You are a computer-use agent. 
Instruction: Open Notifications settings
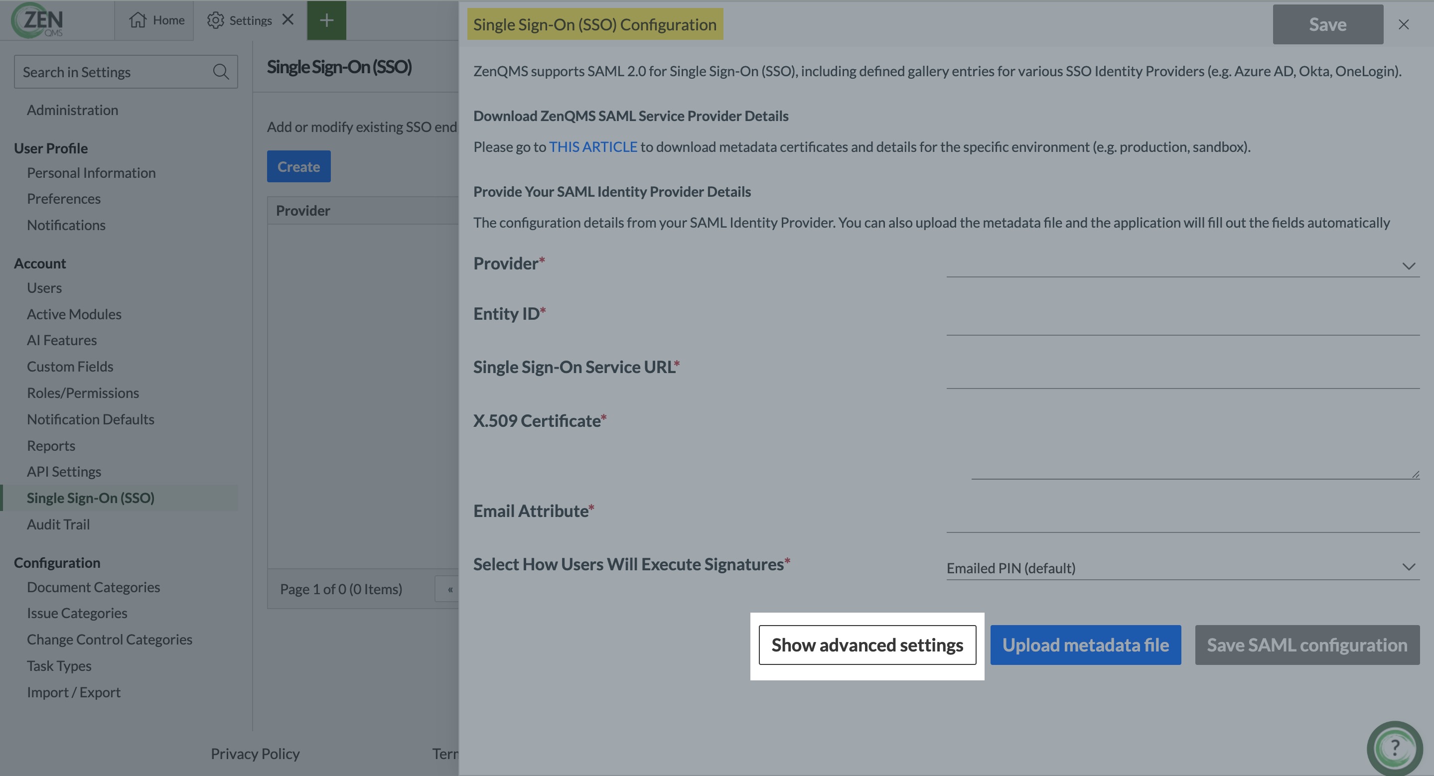click(x=66, y=225)
